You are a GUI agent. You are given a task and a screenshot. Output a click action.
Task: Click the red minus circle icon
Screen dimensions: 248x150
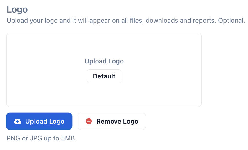[x=89, y=121]
